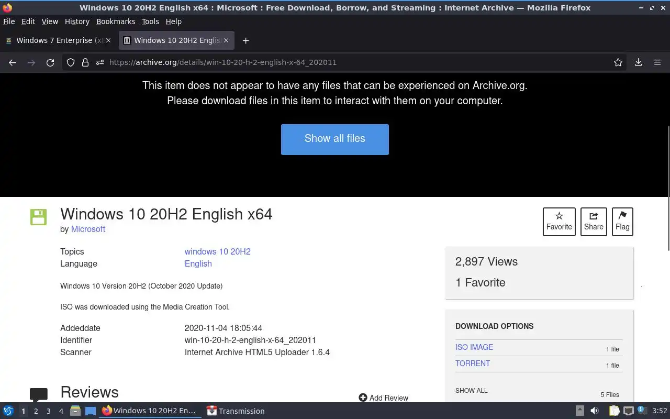Open the tracking protection shield icon
Image resolution: width=670 pixels, height=419 pixels.
[x=71, y=62]
